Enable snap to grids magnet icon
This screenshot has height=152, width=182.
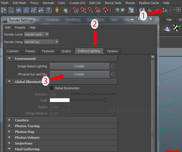[x=75, y=10]
